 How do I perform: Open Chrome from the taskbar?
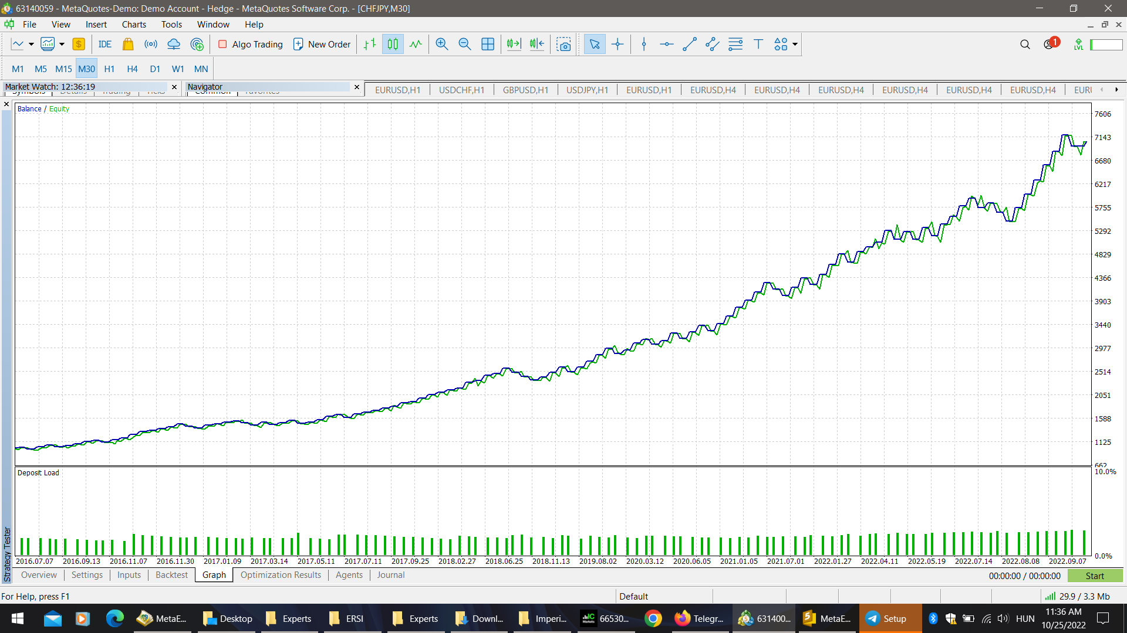point(653,618)
